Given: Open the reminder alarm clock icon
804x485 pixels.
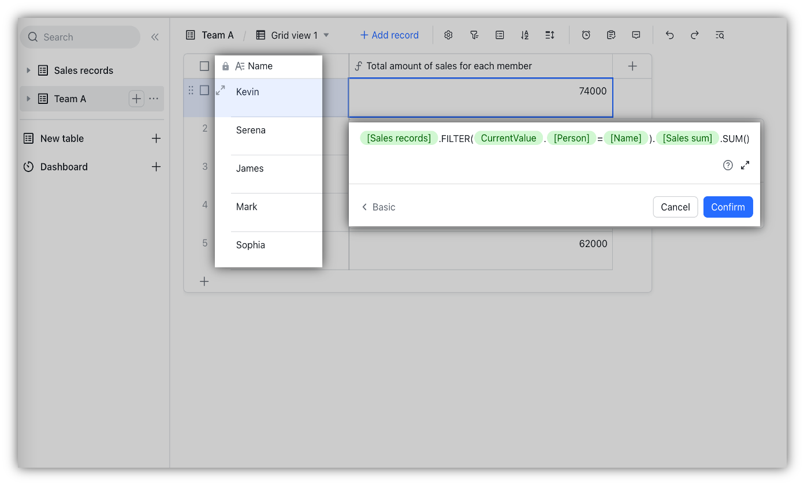Looking at the screenshot, I should (x=586, y=35).
